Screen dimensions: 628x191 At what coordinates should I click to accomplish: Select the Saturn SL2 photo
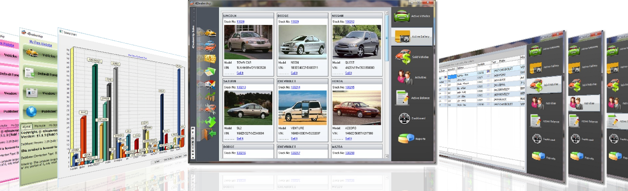(248, 107)
